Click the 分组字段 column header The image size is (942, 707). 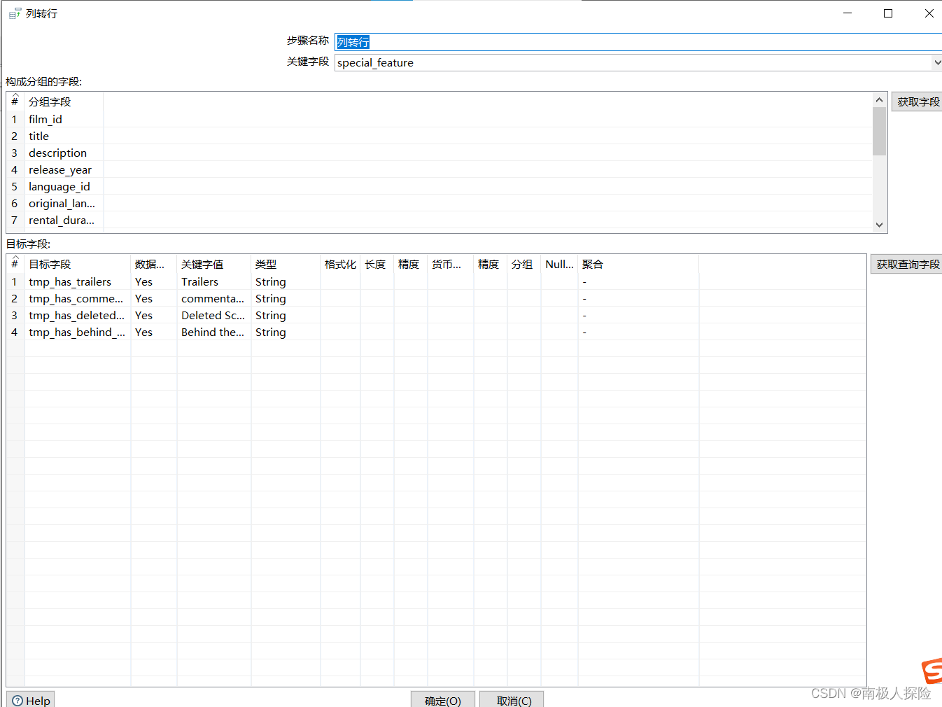[64, 102]
